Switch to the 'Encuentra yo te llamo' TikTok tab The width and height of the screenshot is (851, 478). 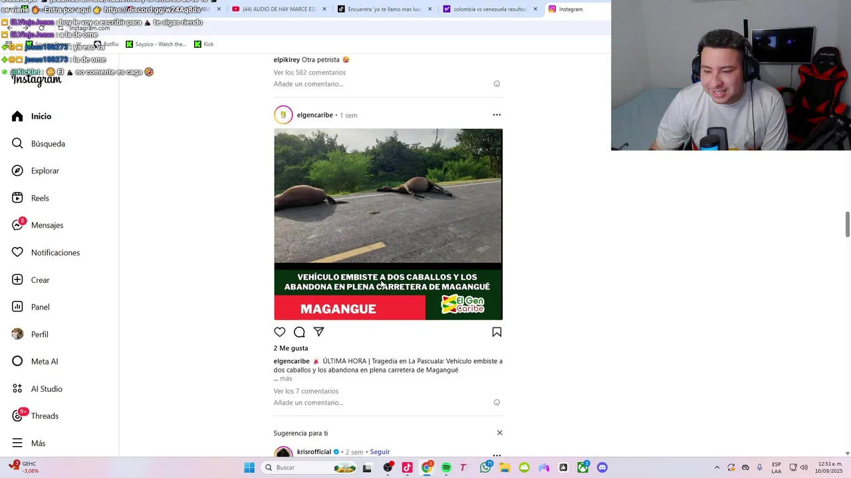pos(380,9)
